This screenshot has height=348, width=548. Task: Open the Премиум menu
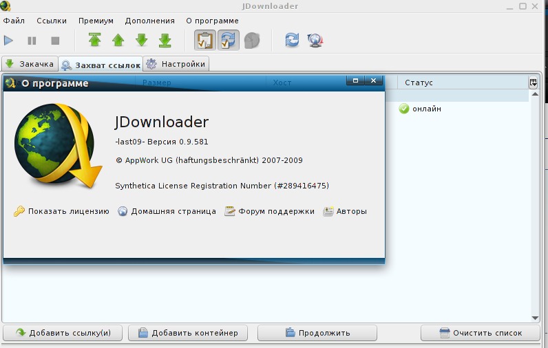coord(96,21)
